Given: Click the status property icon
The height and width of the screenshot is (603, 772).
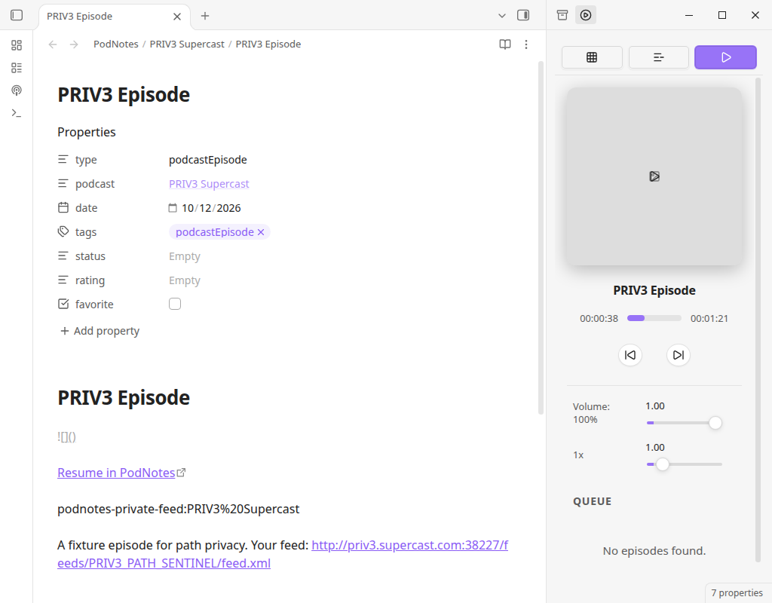Looking at the screenshot, I should point(63,256).
